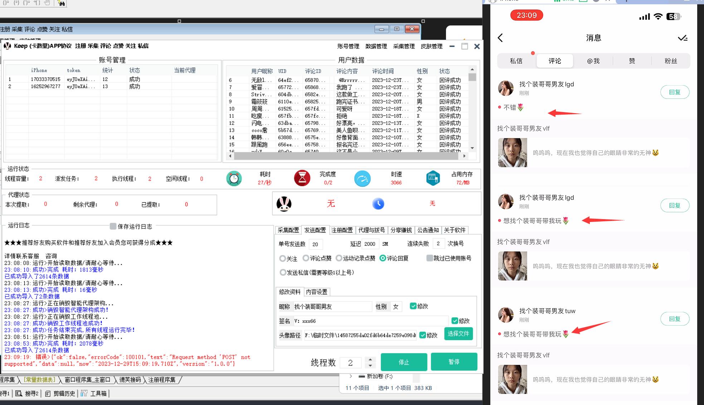This screenshot has width=704, height=405.
Task: Click 选择文件 button for avatar
Action: coord(458,334)
